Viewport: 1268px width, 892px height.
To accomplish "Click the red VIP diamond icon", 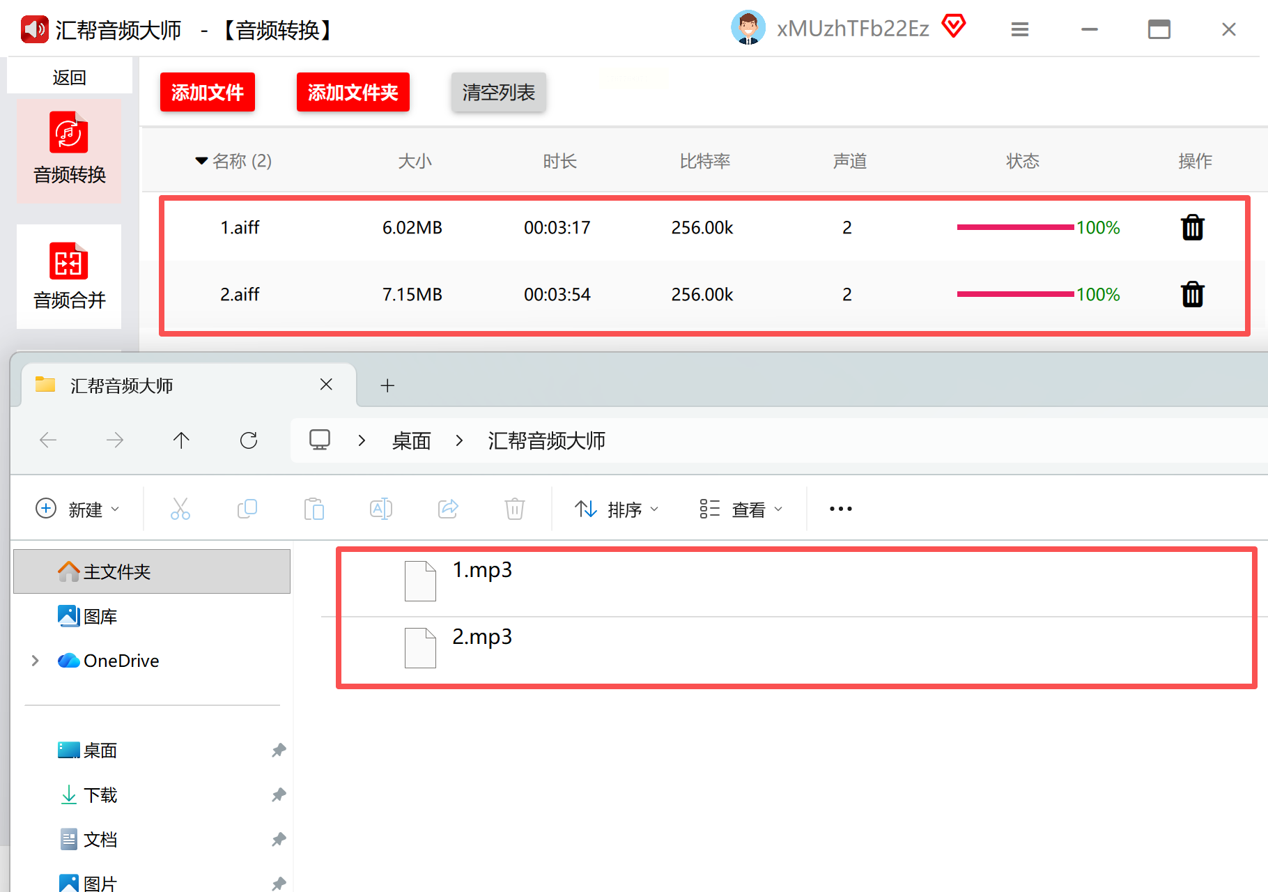I will click(x=953, y=27).
